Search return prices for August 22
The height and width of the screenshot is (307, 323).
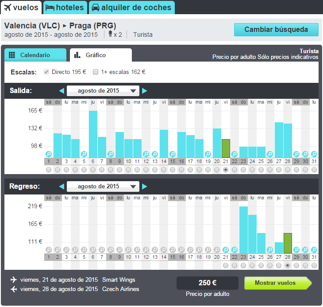(235, 250)
